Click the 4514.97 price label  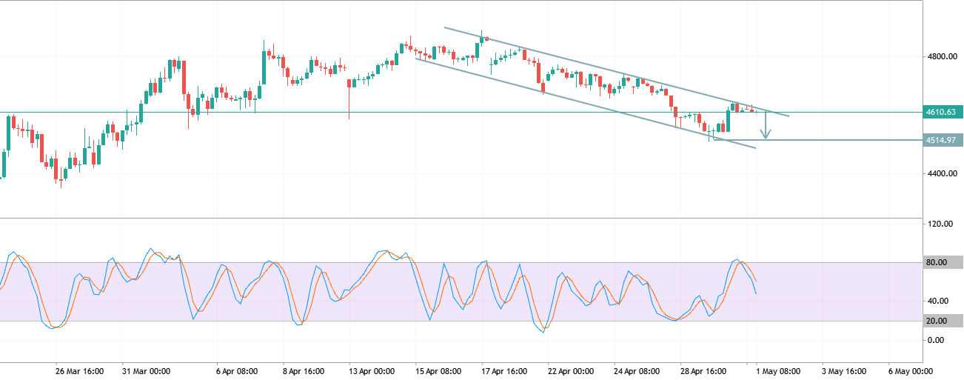click(x=943, y=140)
